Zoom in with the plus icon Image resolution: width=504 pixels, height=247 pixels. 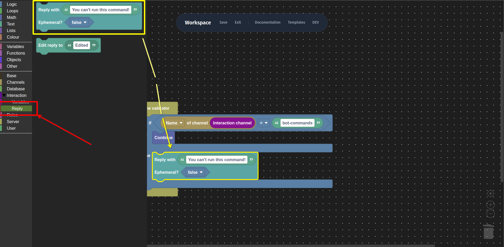pos(490,205)
